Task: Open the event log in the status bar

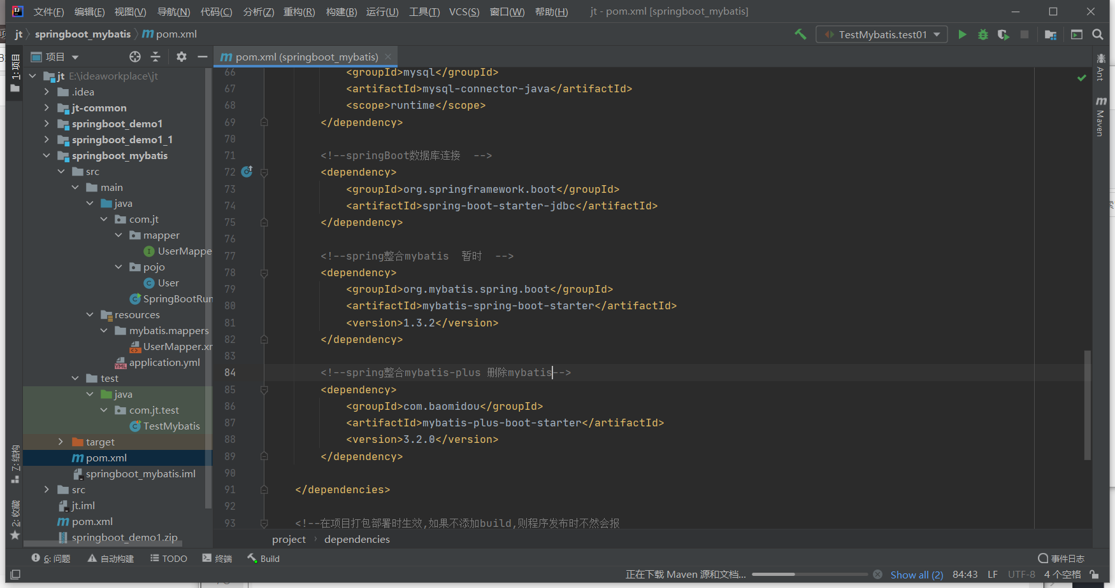Action: (x=1061, y=558)
